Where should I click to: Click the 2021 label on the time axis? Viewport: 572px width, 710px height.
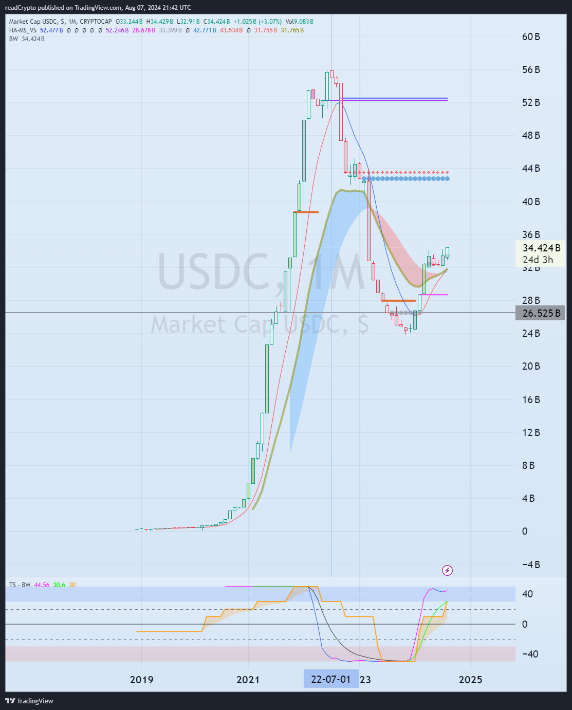tap(248, 680)
